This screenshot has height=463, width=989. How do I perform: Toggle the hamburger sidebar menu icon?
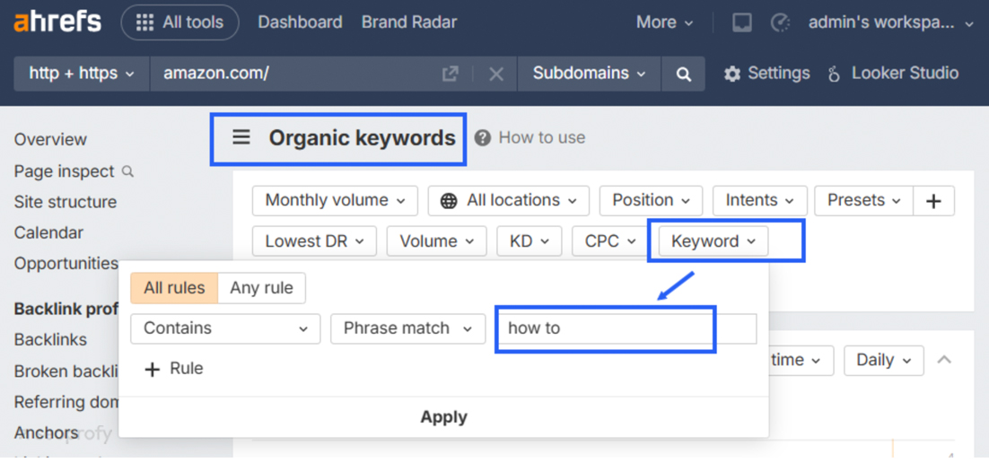(241, 137)
